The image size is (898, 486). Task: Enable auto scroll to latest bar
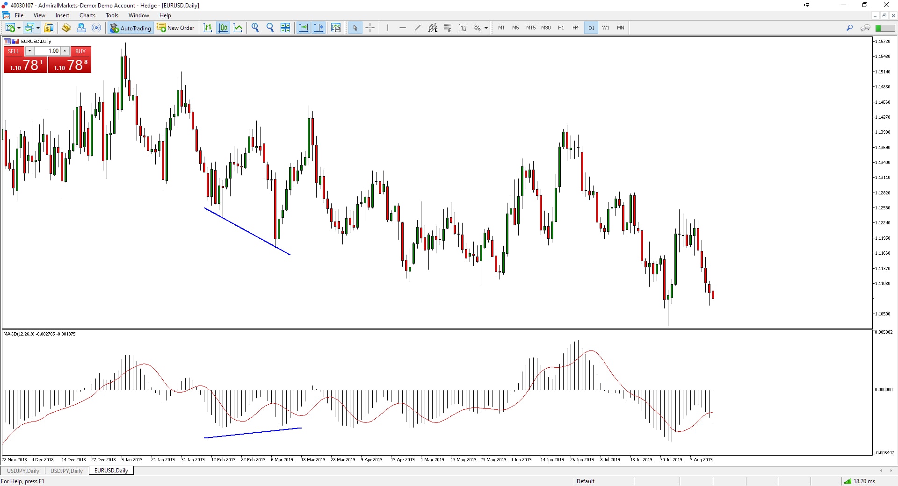pos(304,28)
